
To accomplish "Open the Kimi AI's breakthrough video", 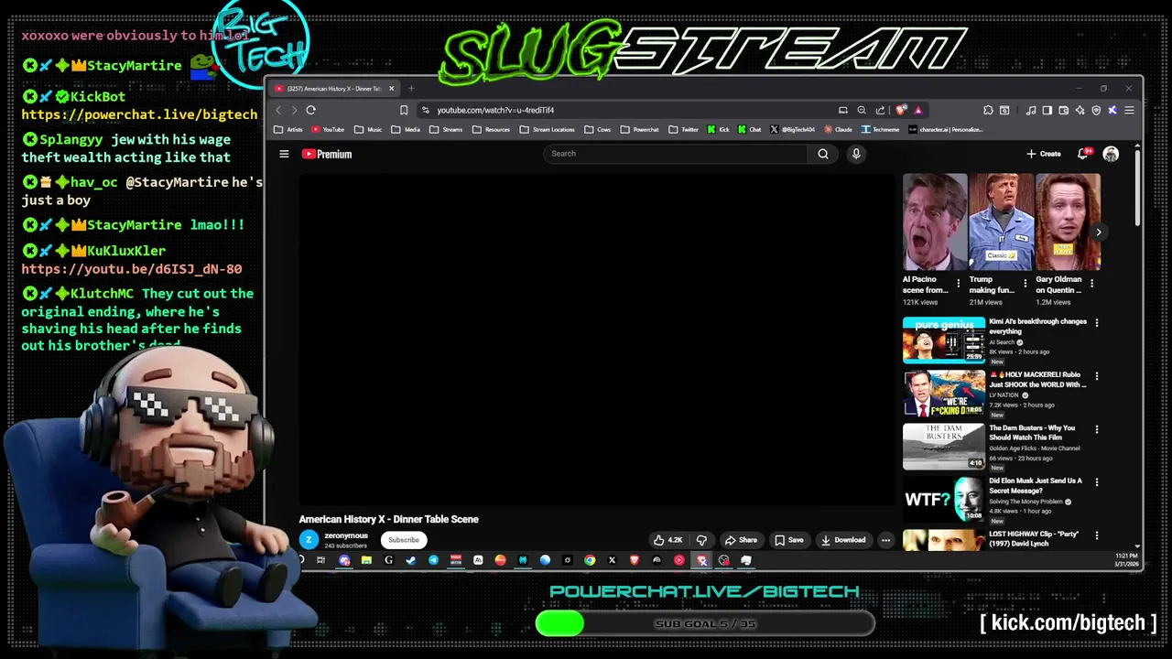I will [x=944, y=340].
